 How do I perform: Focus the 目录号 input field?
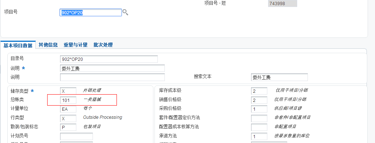point(109,59)
